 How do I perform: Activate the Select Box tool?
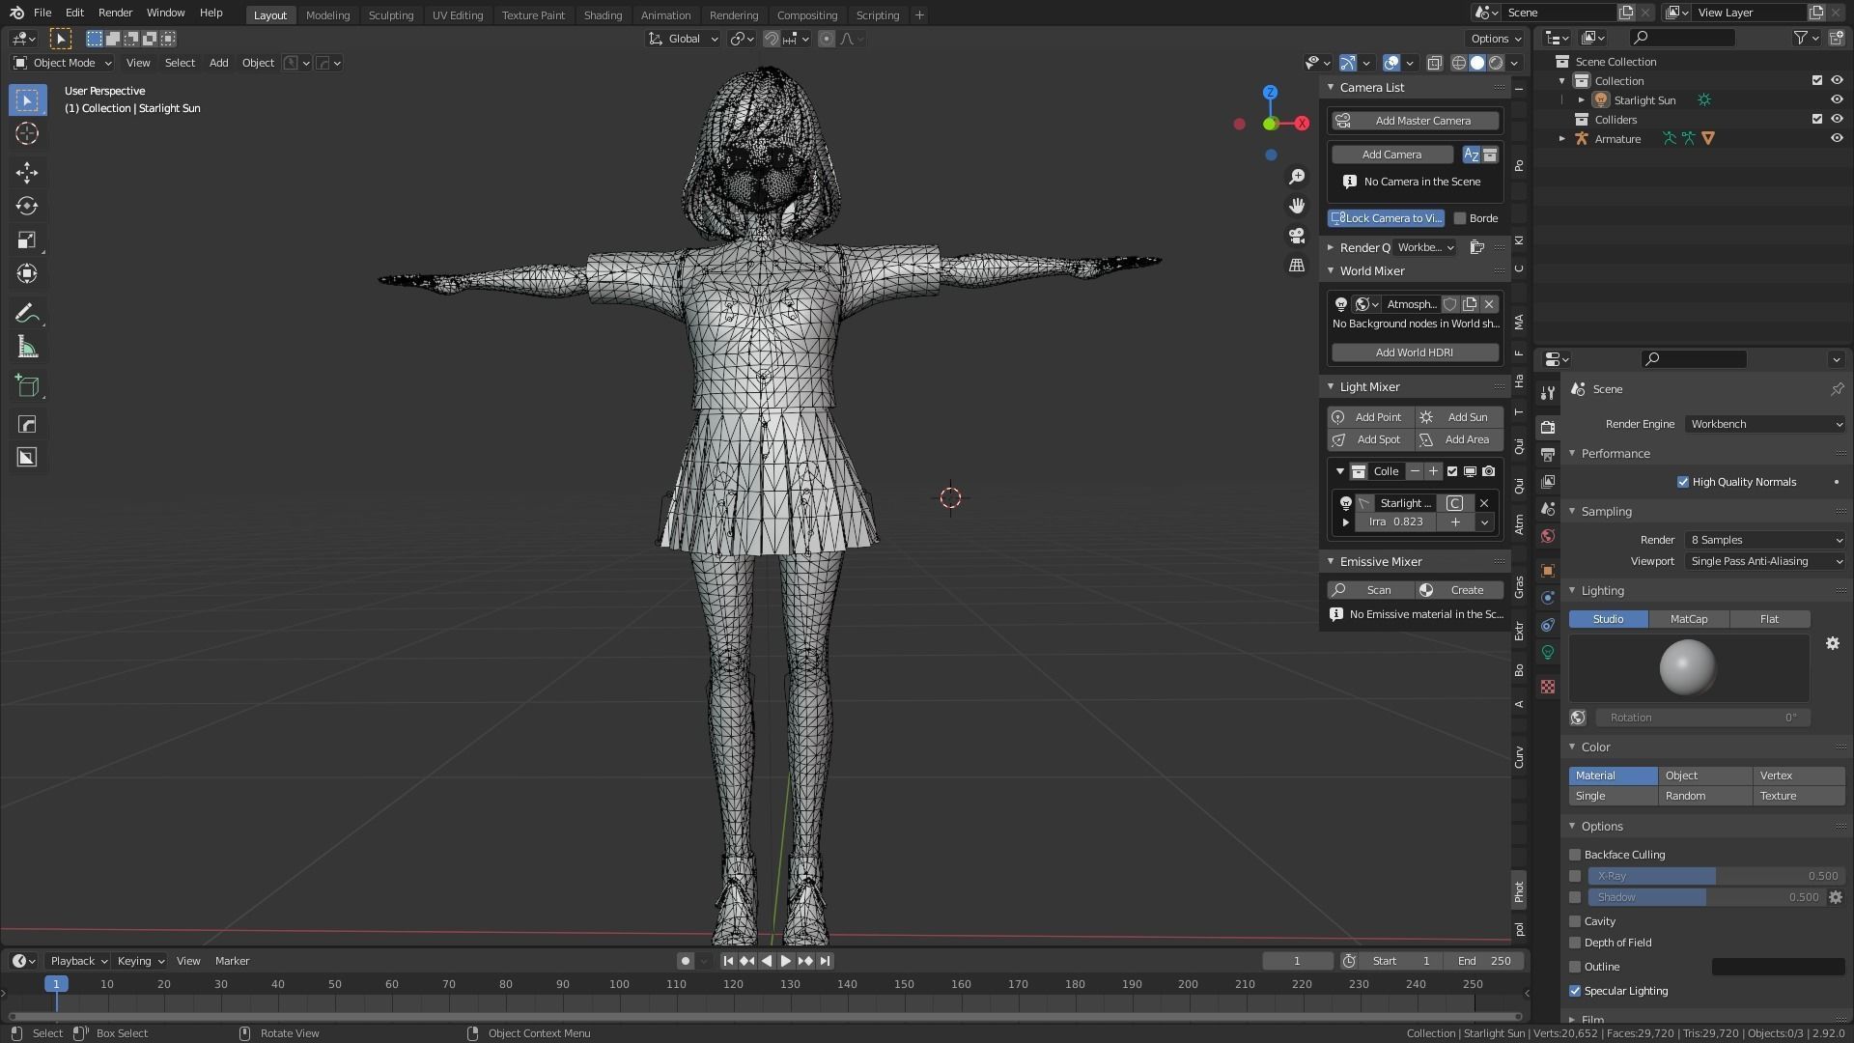pyautogui.click(x=27, y=99)
